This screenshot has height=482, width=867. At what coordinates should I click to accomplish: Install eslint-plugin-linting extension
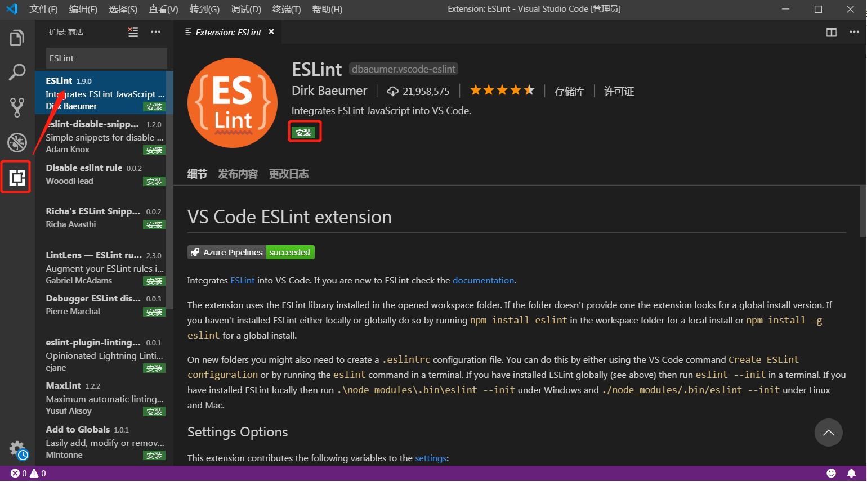(x=154, y=368)
